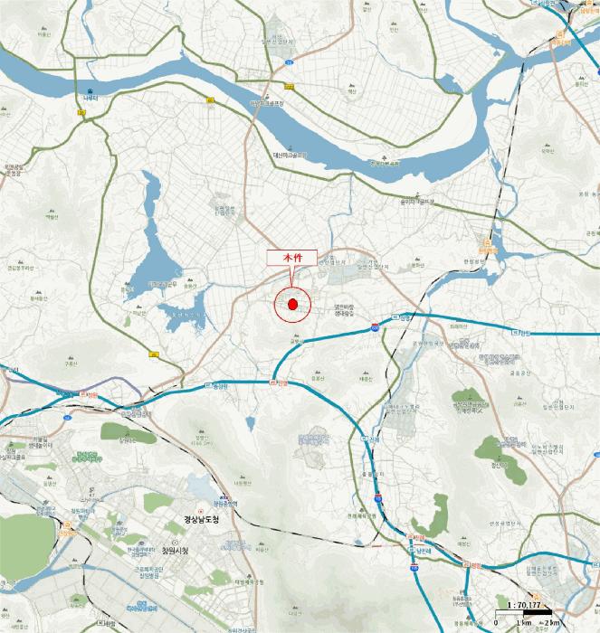Image resolution: width=600 pixels, height=633 pixels.
Task: Click expressway shield icon beside 남진례
Action: tap(411, 551)
